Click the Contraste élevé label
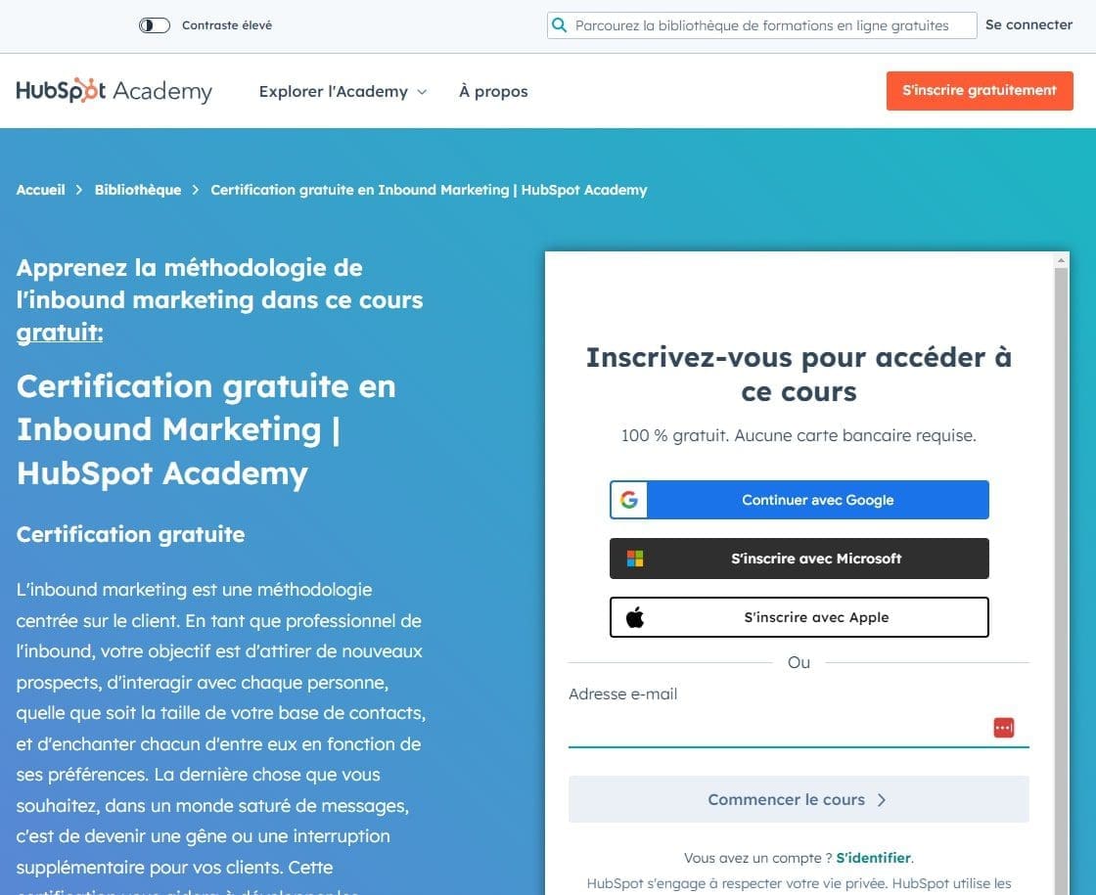This screenshot has width=1096, height=895. [226, 25]
